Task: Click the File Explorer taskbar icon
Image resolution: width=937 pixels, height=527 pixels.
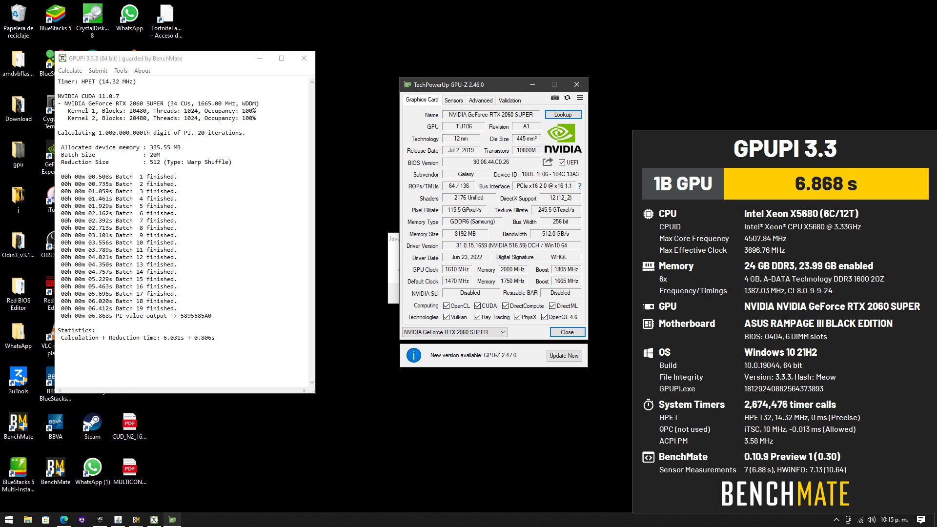Action: (28, 520)
